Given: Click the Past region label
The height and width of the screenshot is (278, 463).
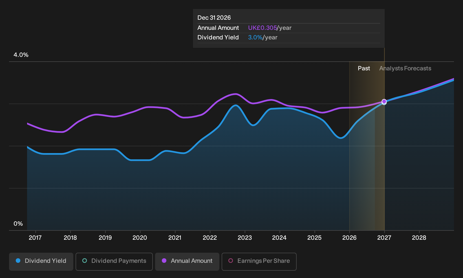Looking at the screenshot, I should pos(364,68).
